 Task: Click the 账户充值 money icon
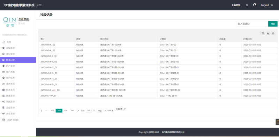(3, 72)
